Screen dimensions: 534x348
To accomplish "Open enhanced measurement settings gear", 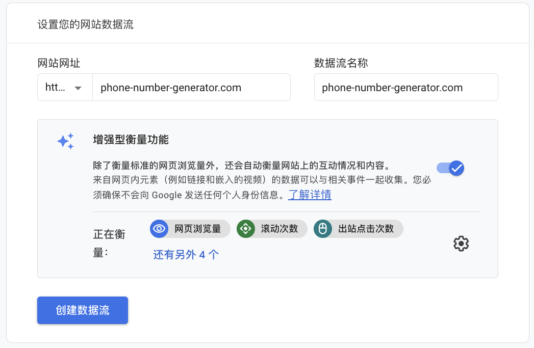I will point(461,244).
